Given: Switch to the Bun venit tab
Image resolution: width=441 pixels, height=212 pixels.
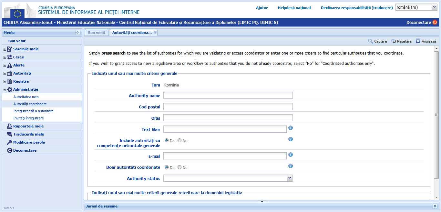Looking at the screenshot, I should click(x=97, y=33).
